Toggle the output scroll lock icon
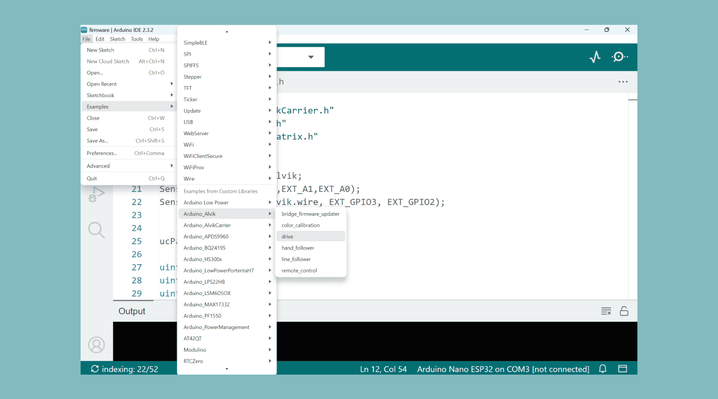The image size is (718, 399). click(624, 312)
